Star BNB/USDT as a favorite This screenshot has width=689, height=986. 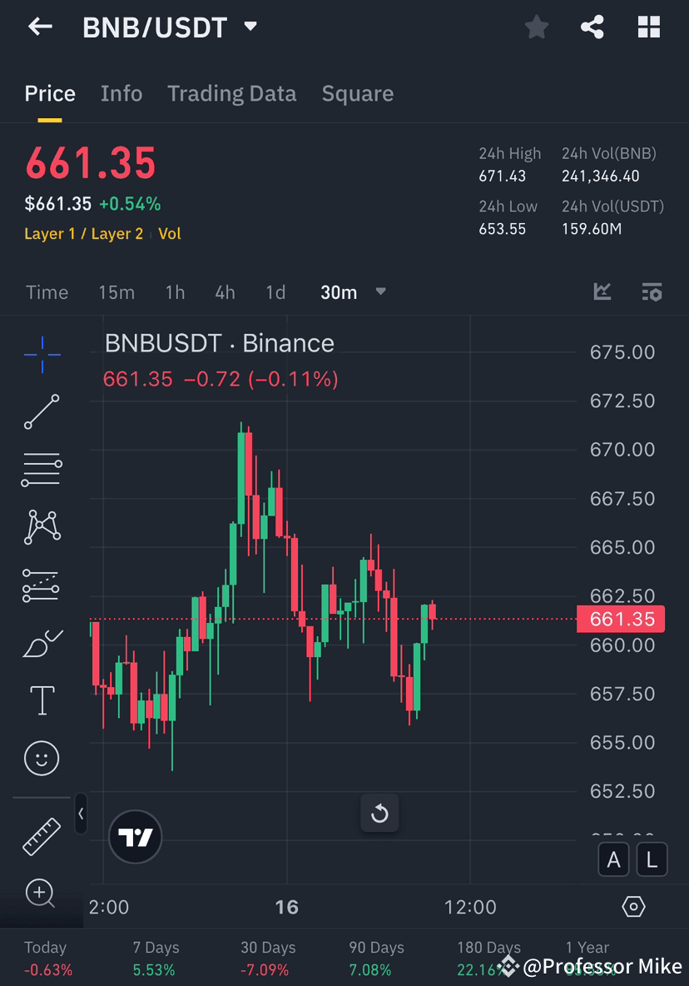tap(536, 27)
